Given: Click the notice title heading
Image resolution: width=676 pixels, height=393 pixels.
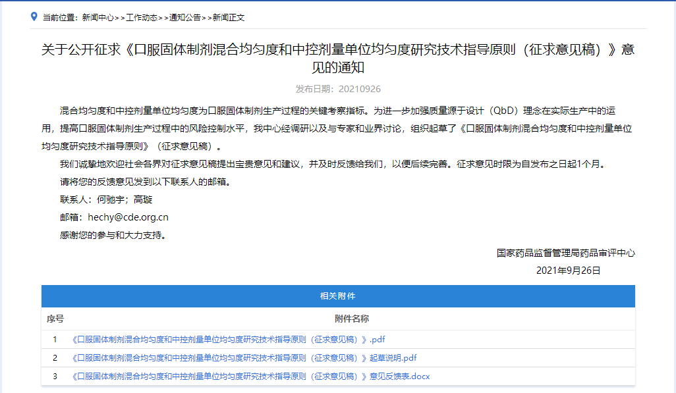Looking at the screenshot, I should click(x=337, y=59).
